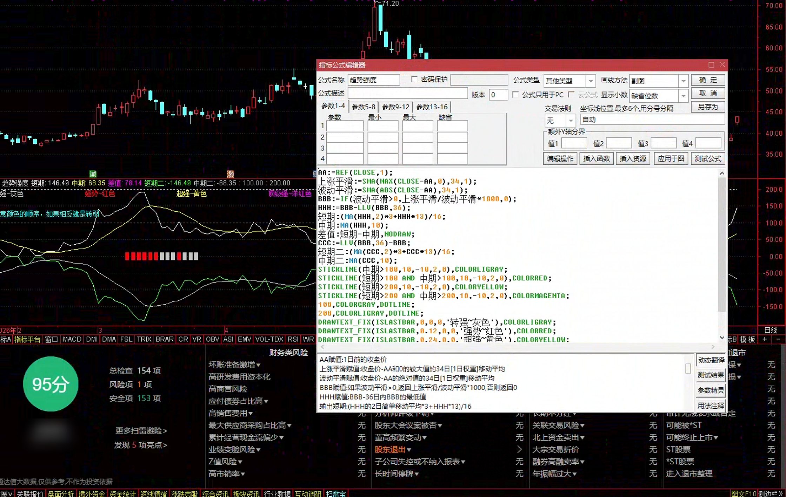This screenshot has width=786, height=497.
Task: Click 模板 tab at chart bottom
Action: (x=747, y=339)
